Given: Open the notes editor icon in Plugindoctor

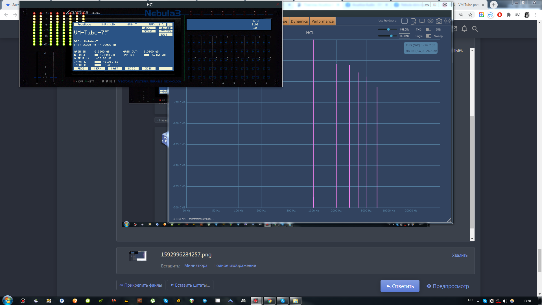Looking at the screenshot, I should click(x=413, y=21).
